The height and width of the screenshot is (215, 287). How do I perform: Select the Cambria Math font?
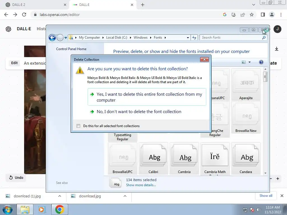[x=215, y=158]
